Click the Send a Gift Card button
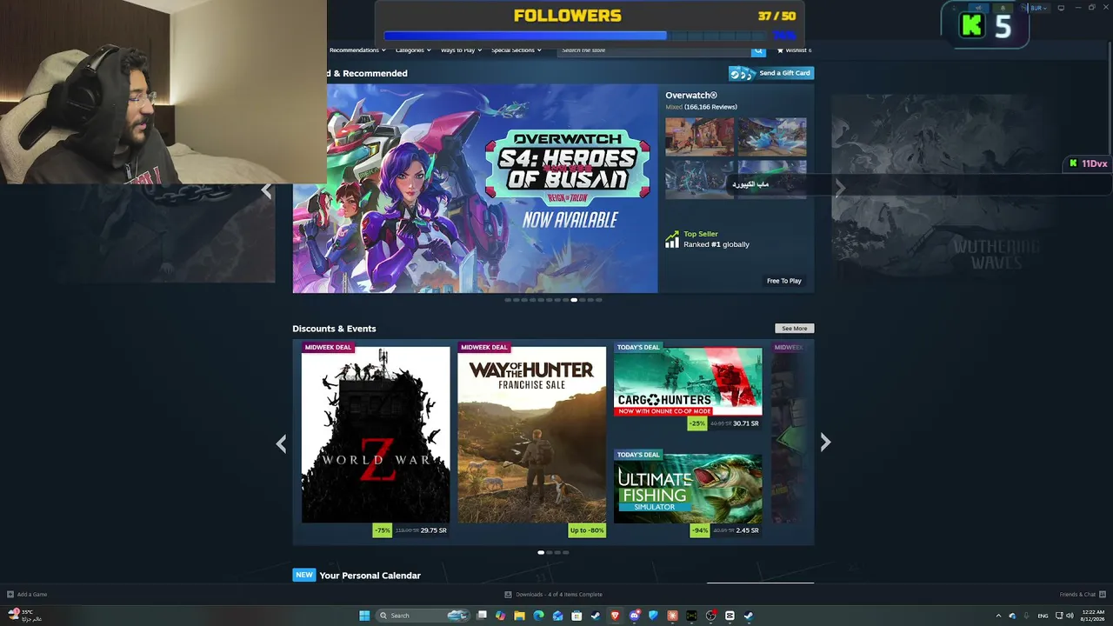 click(771, 73)
